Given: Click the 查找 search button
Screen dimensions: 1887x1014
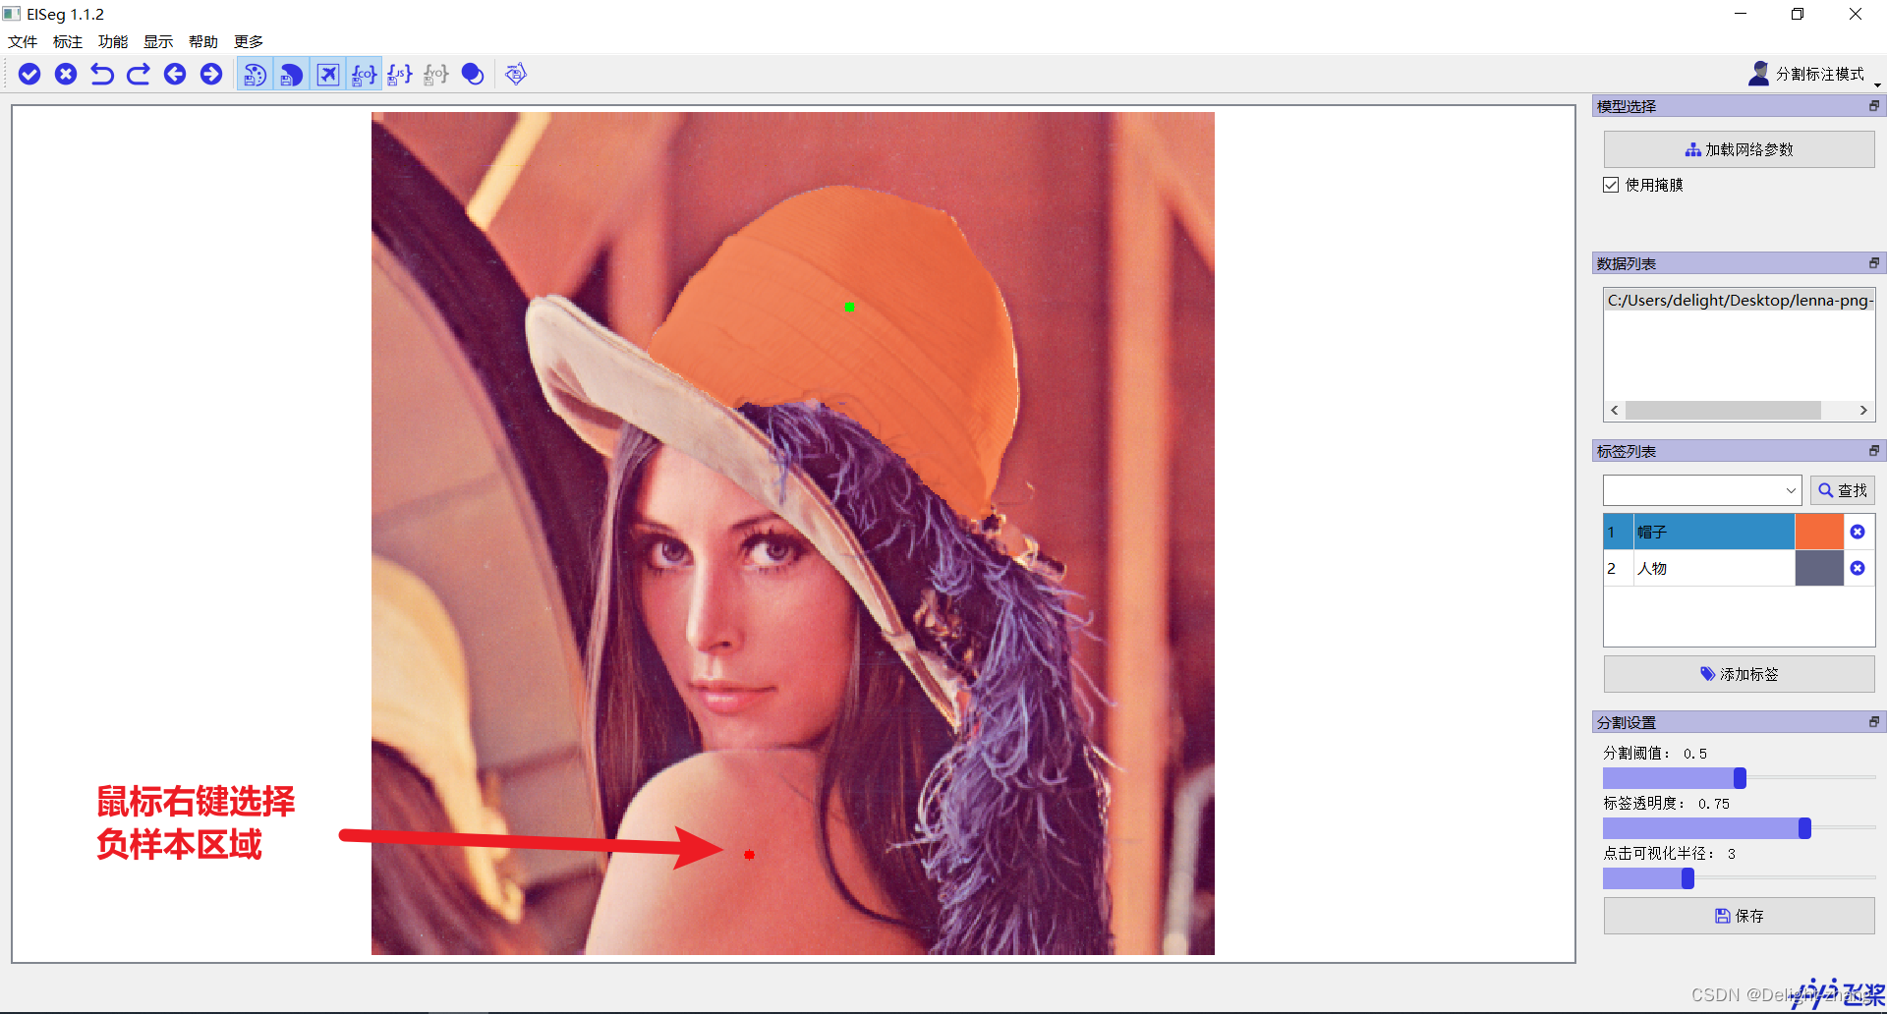Looking at the screenshot, I should [1842, 490].
